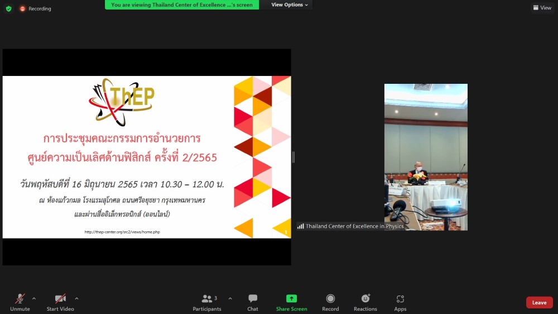
Task: Start recording with the Record icon
Action: 330,299
